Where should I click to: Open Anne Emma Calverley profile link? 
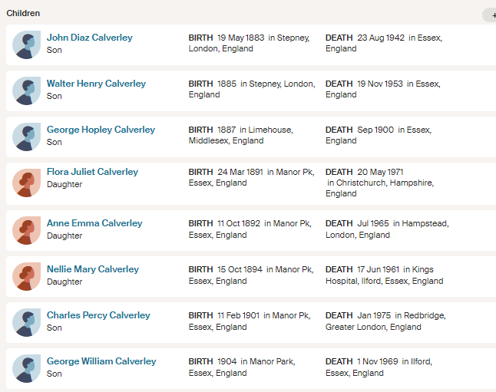[x=94, y=223]
